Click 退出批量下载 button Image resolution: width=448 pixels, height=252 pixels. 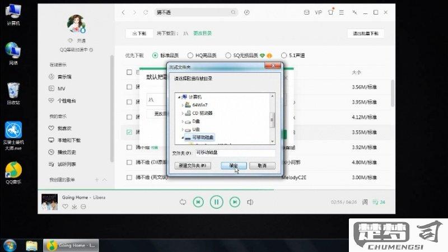click(x=366, y=34)
